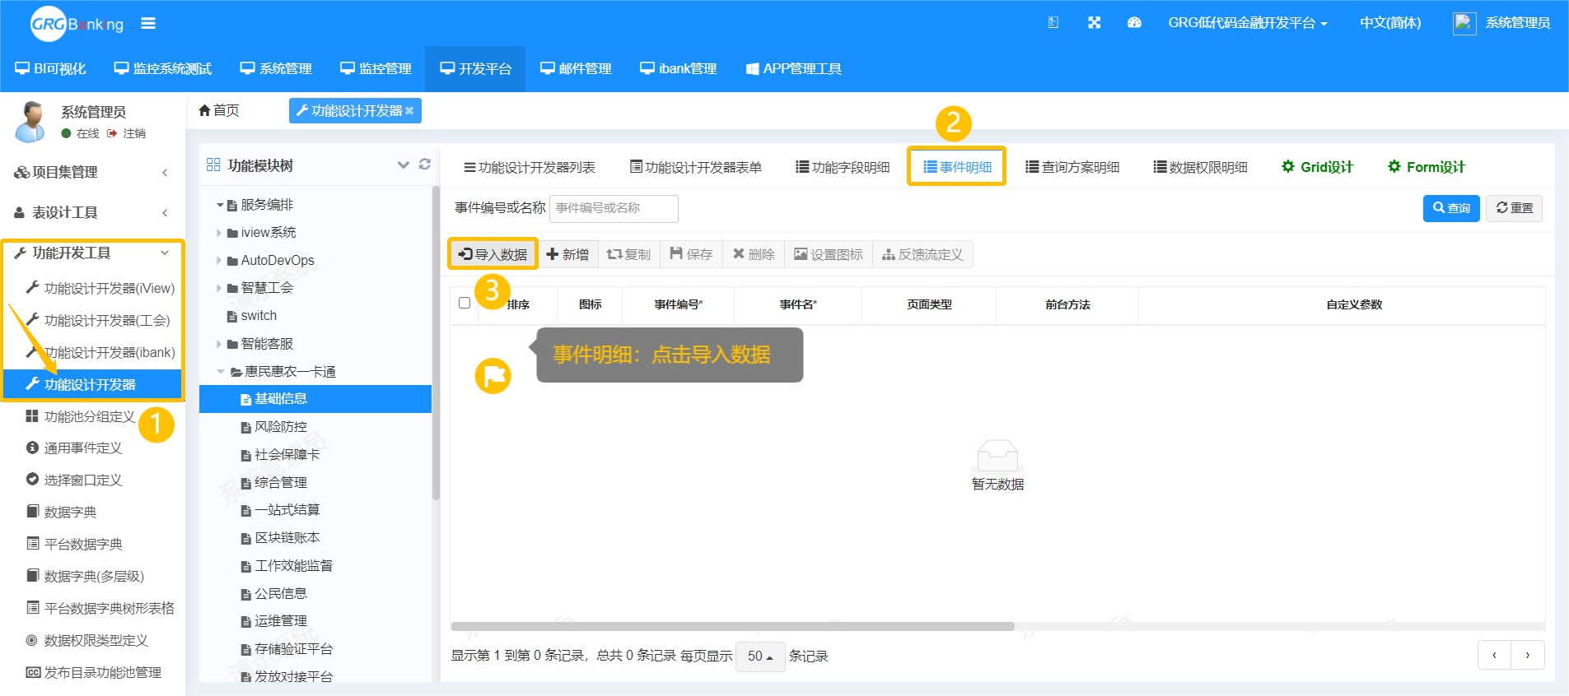Expand the 智能客服 folder node

(x=219, y=344)
